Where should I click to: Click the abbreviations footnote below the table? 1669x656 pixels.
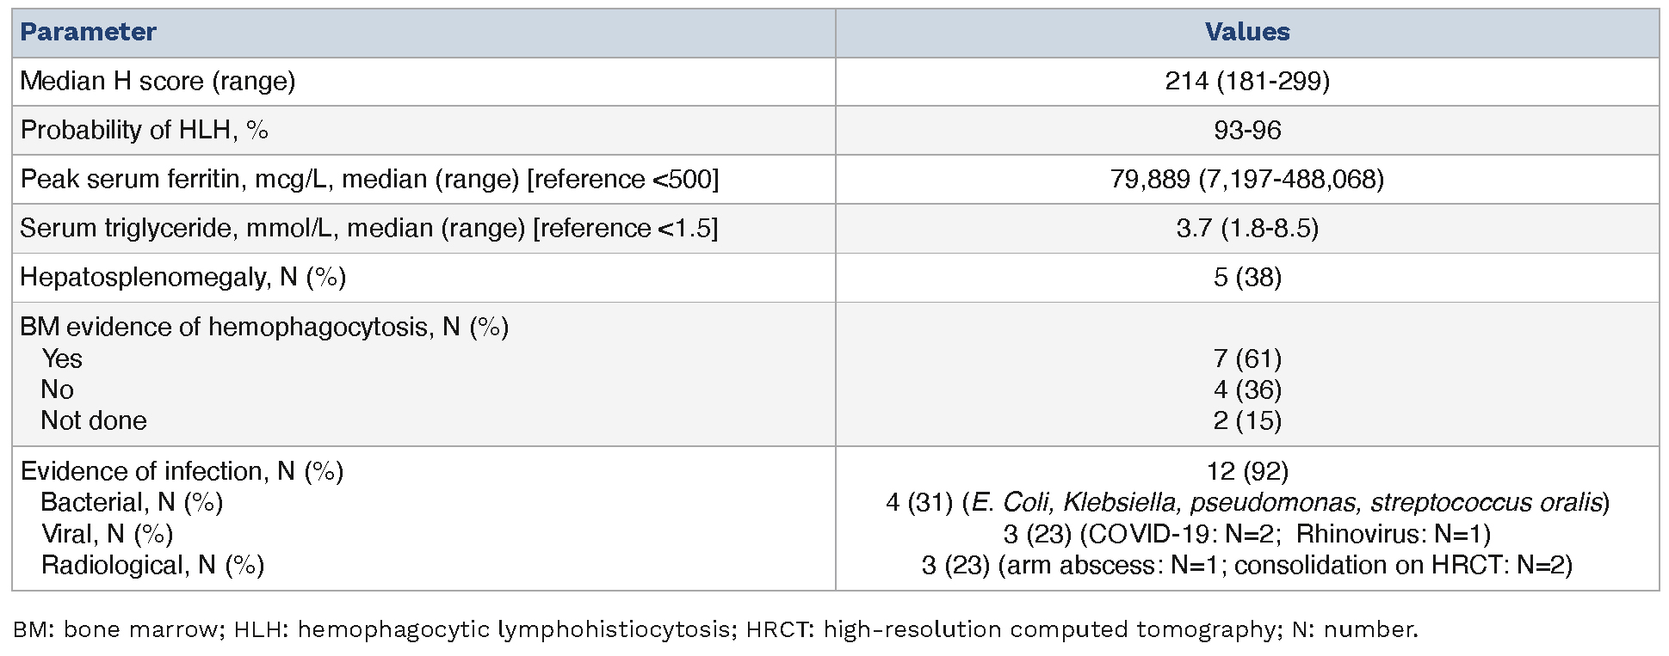714,630
